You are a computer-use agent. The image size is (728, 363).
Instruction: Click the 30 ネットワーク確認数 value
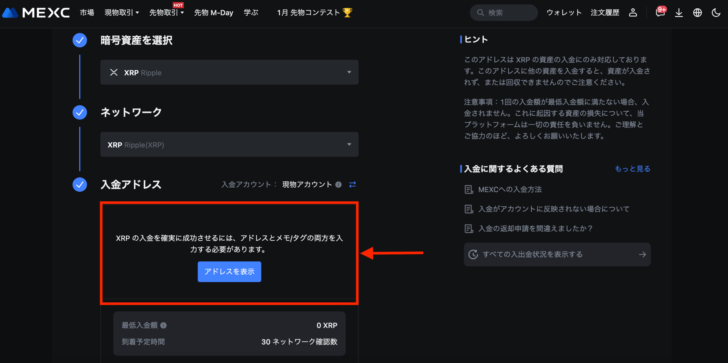(x=299, y=342)
